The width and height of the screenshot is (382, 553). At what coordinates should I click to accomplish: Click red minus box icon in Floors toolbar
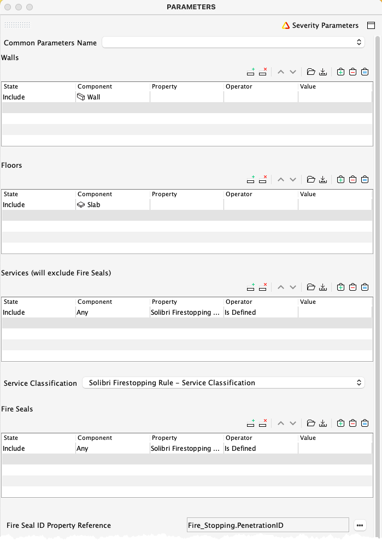[352, 180]
